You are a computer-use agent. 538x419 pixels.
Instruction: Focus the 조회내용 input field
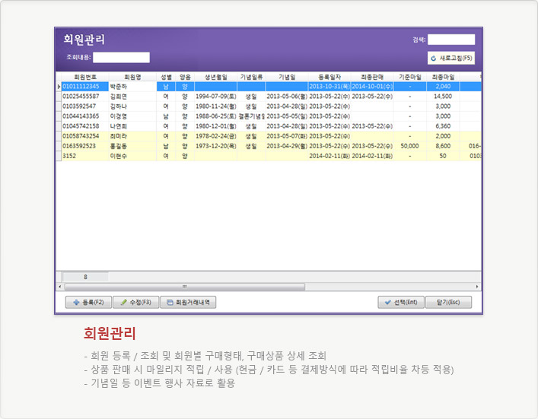[121, 57]
